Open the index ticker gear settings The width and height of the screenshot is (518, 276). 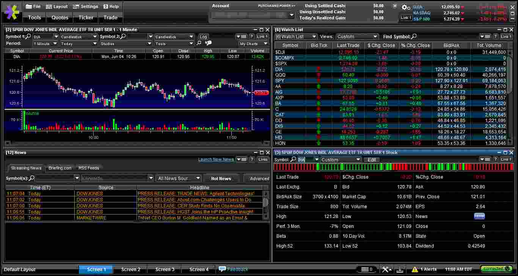click(x=406, y=7)
